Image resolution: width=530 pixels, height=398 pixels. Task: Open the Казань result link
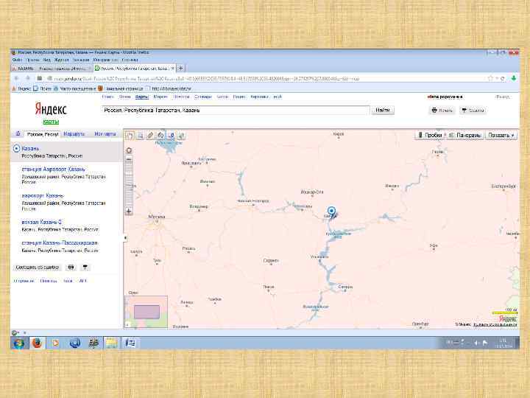point(30,148)
